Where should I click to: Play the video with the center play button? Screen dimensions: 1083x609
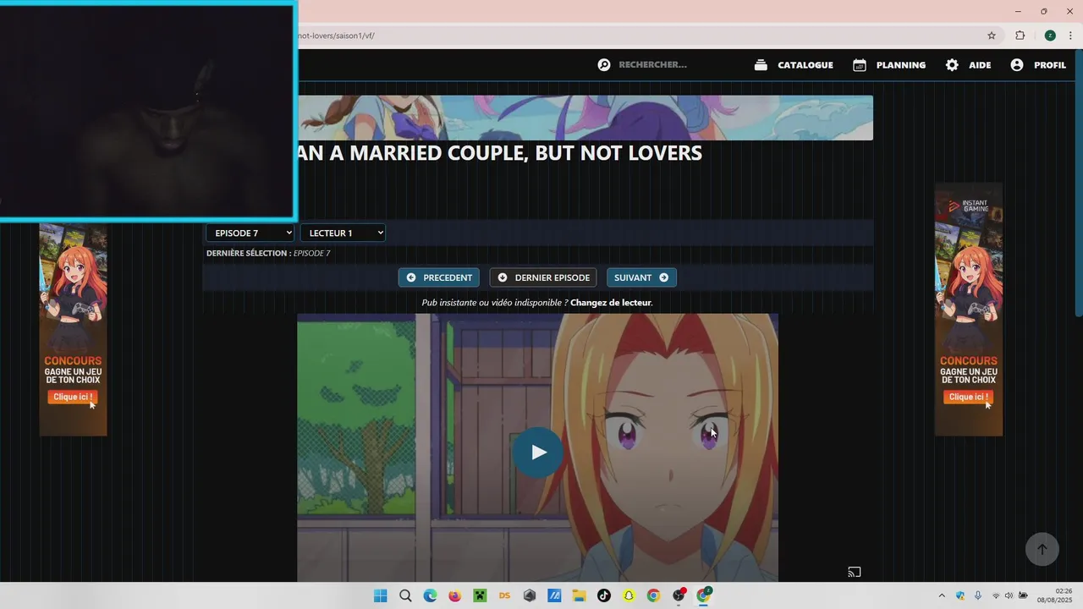coord(538,453)
